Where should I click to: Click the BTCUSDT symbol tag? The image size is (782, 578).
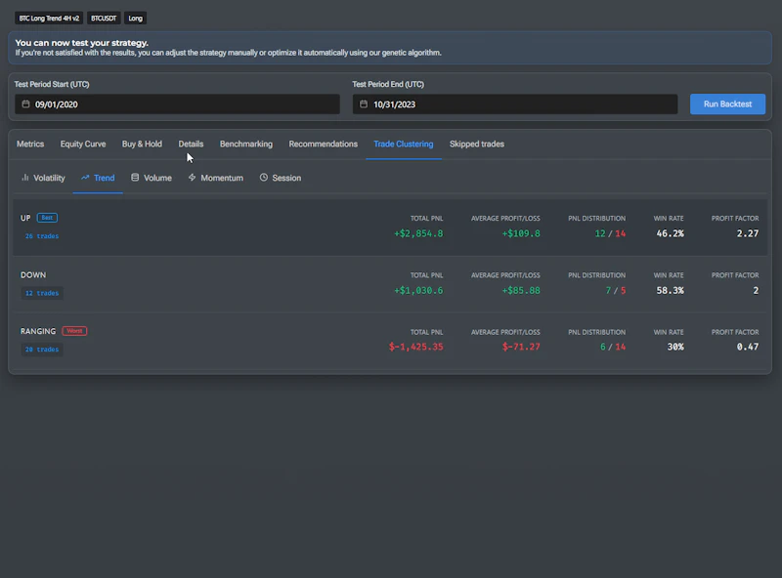click(x=104, y=19)
